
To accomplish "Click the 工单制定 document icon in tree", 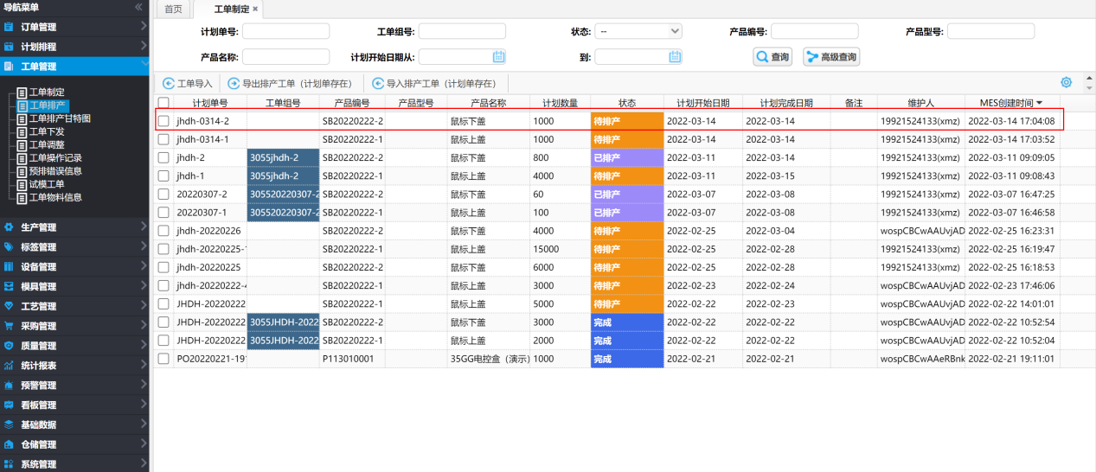I will [x=22, y=92].
